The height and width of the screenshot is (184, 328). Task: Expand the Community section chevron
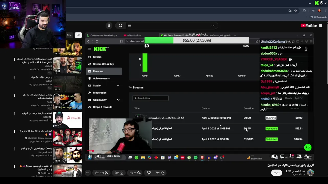118,100
